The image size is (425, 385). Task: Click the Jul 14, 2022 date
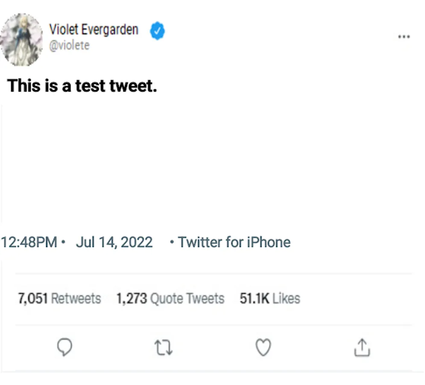(114, 242)
